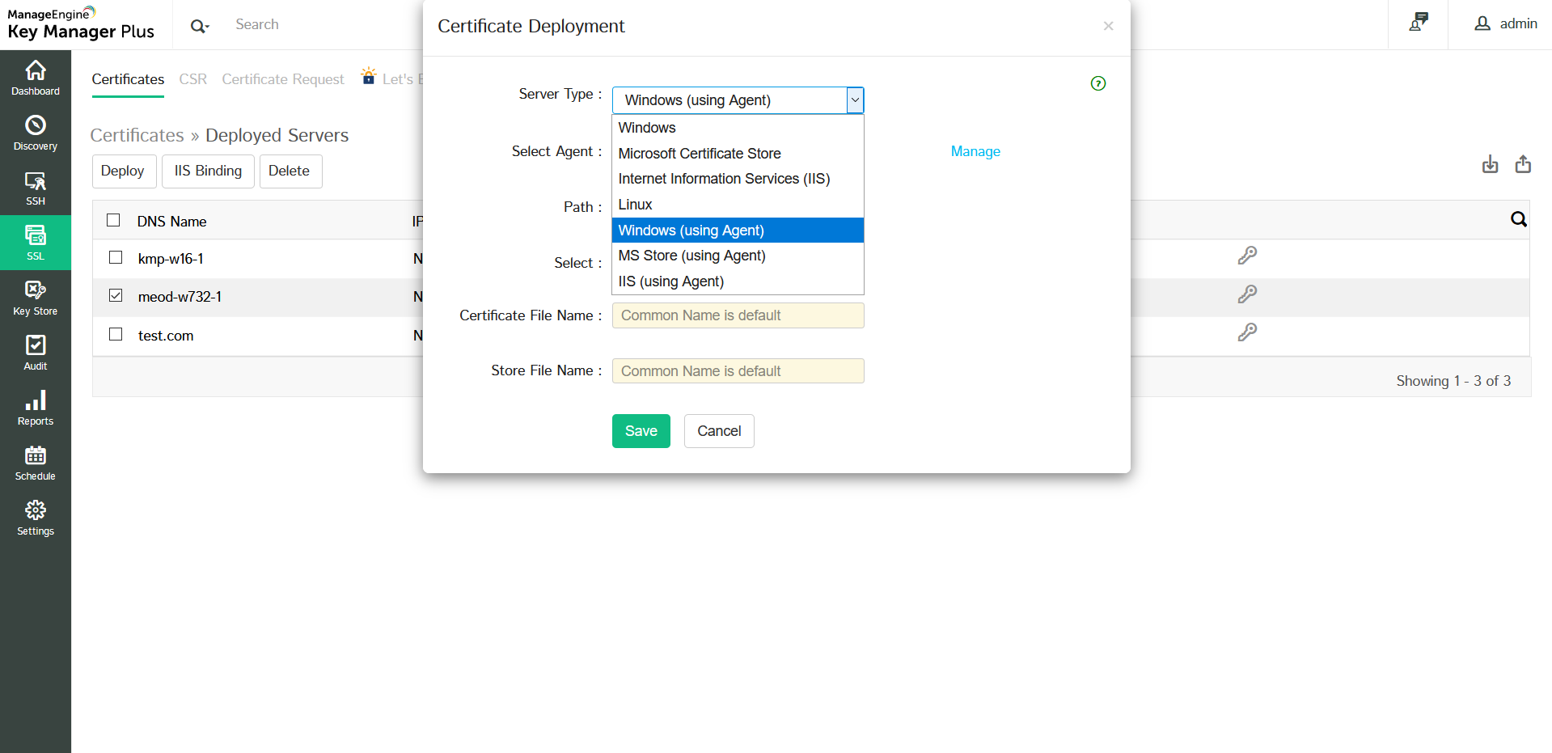This screenshot has height=753, width=1552.
Task: Check the kmp-w16-1 row checkbox
Action: [116, 257]
